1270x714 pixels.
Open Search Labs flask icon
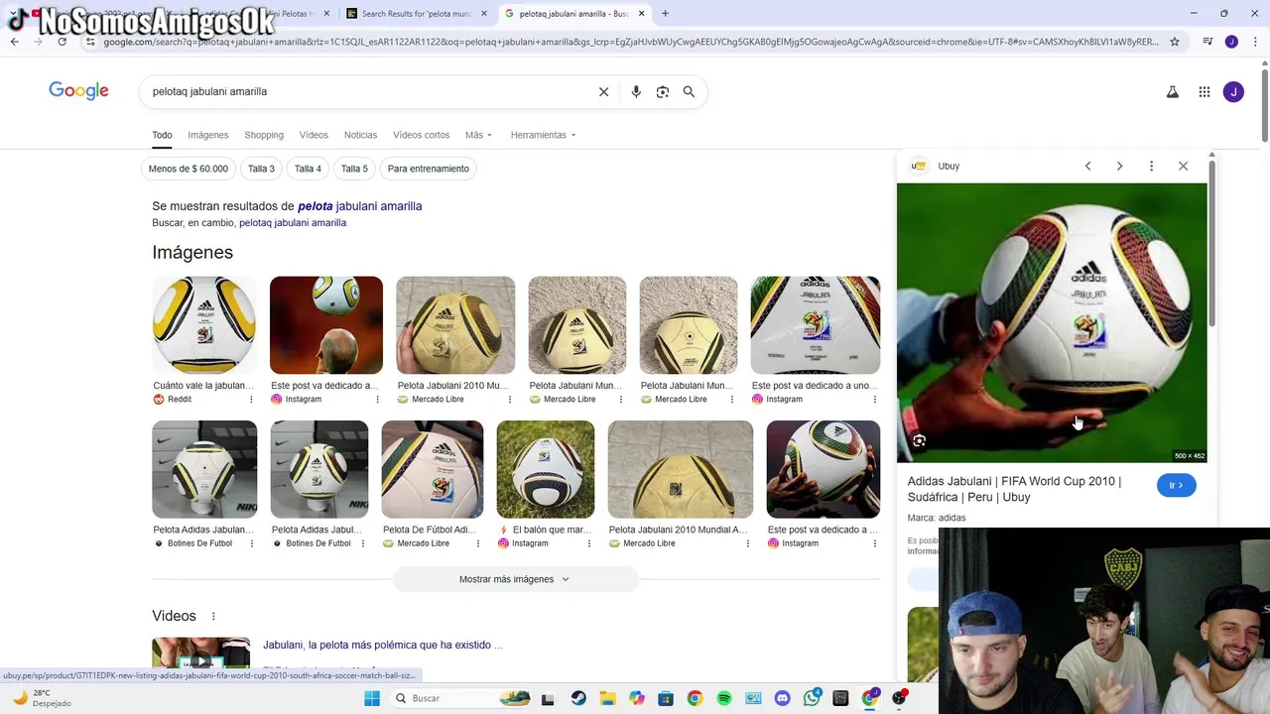click(x=1172, y=92)
